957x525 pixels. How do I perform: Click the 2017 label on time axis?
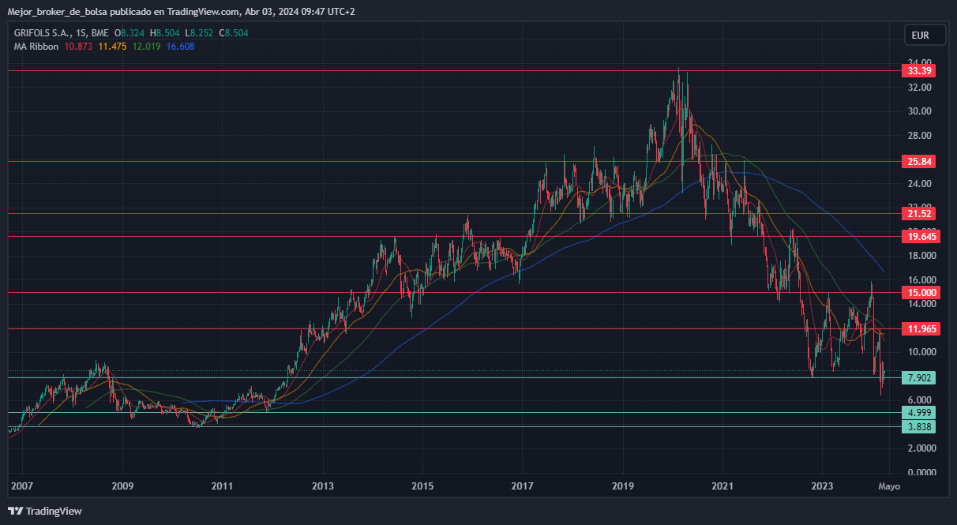point(523,486)
